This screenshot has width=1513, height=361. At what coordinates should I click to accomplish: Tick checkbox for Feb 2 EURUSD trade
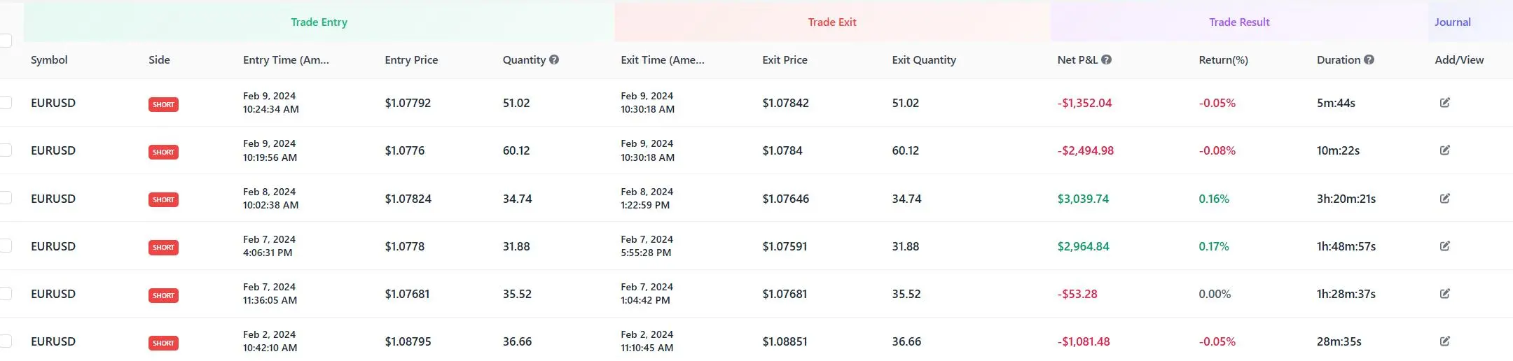click(6, 341)
